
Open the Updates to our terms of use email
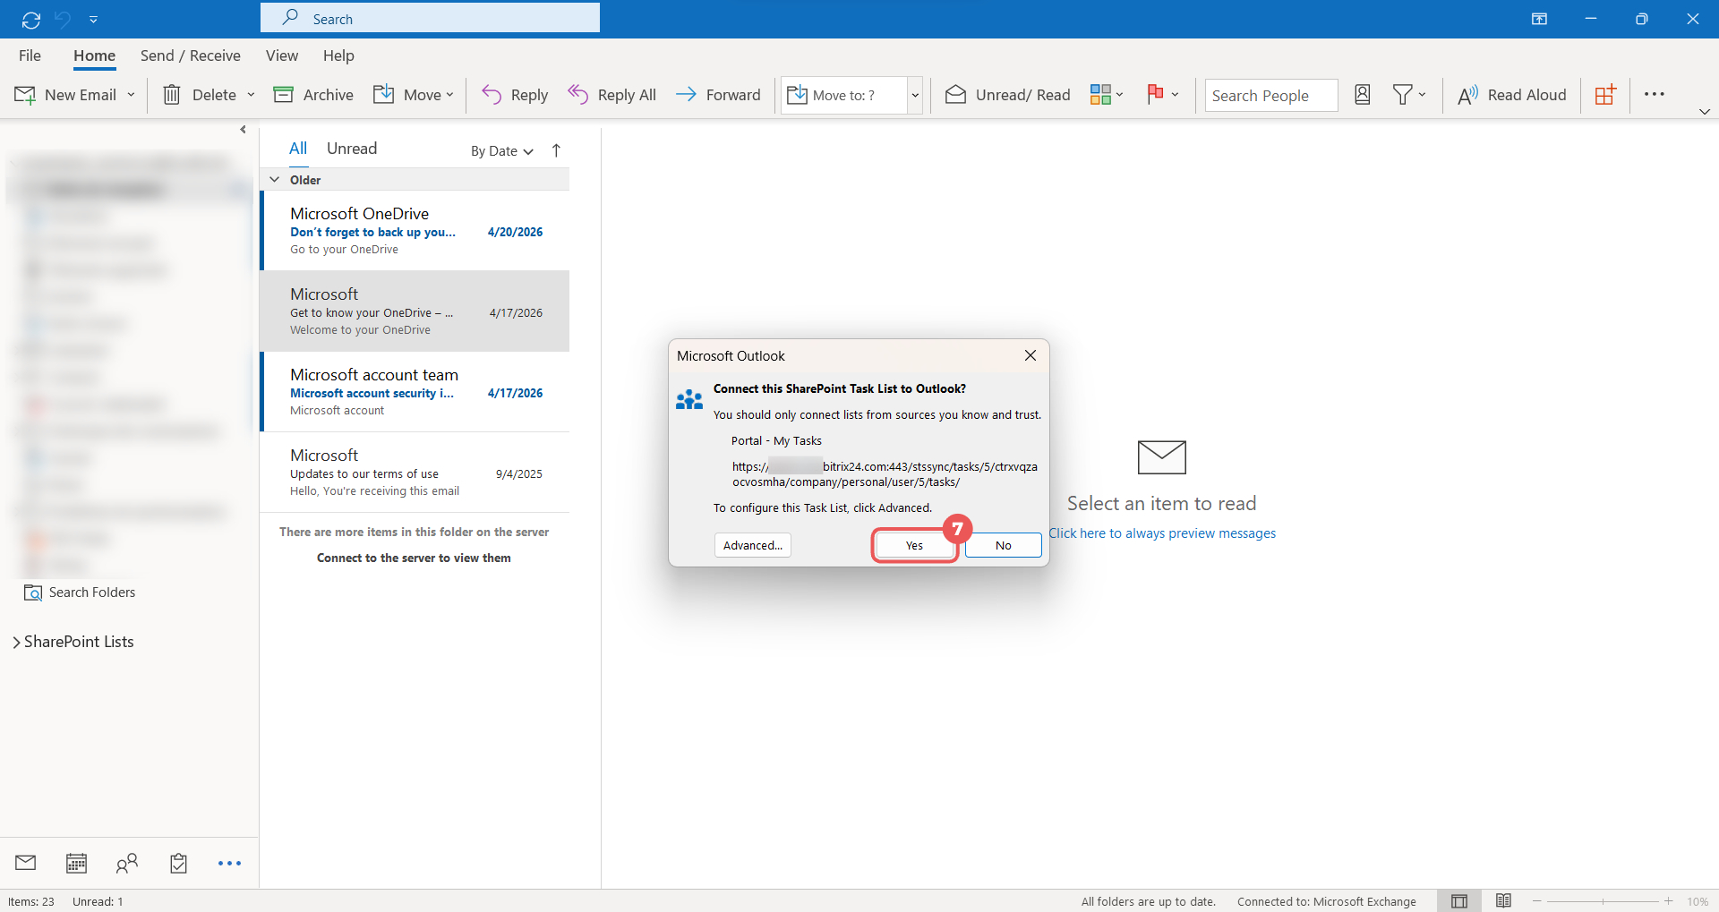(415, 473)
